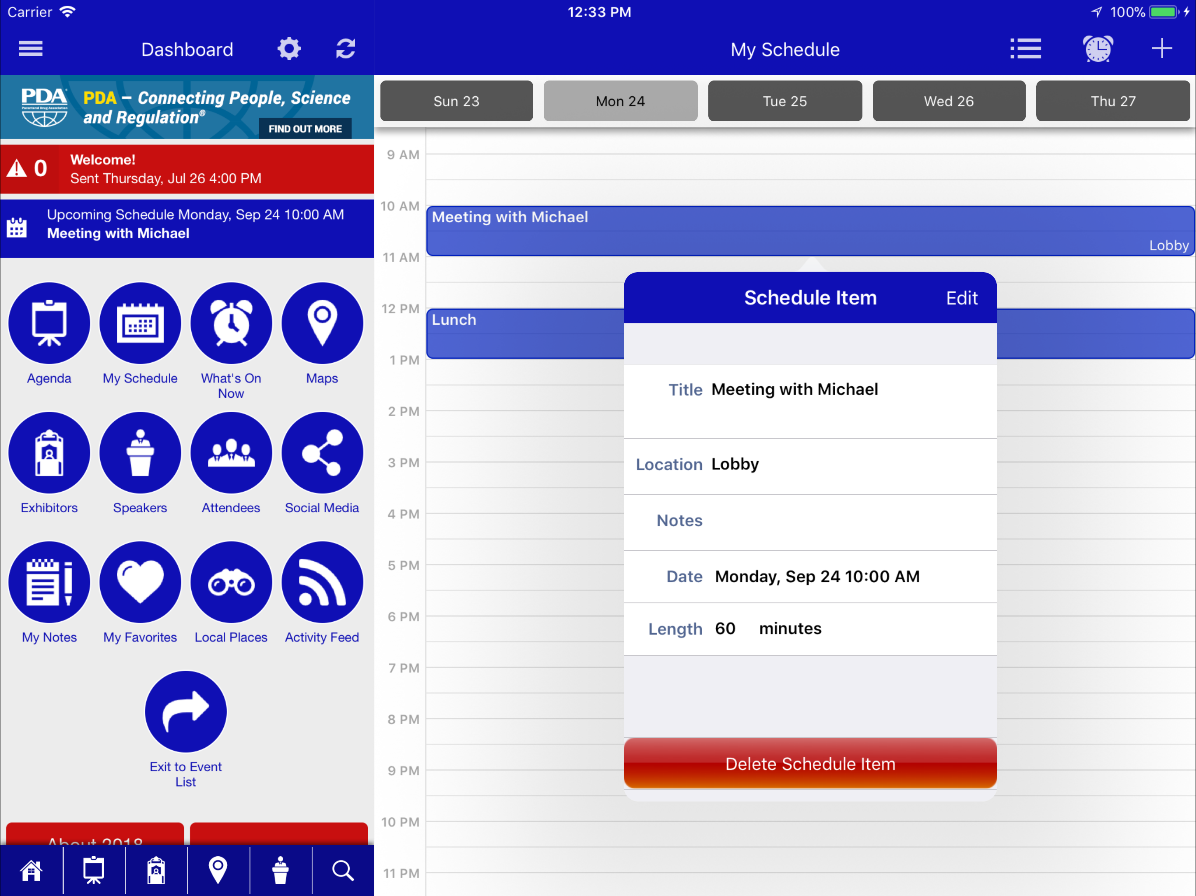Open the Agenda dashboard icon
Screen dimensions: 1196x896
click(x=49, y=323)
